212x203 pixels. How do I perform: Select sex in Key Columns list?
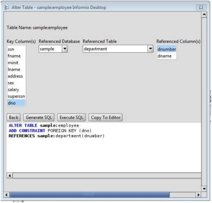click(16, 83)
